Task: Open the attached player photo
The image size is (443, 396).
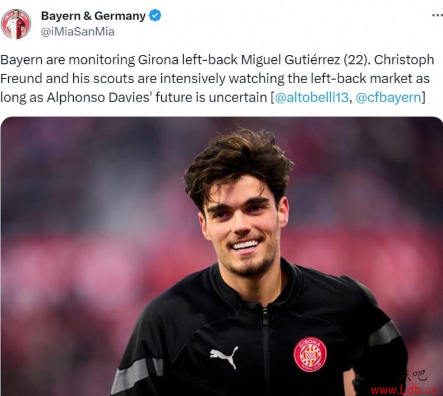Action: (221, 256)
